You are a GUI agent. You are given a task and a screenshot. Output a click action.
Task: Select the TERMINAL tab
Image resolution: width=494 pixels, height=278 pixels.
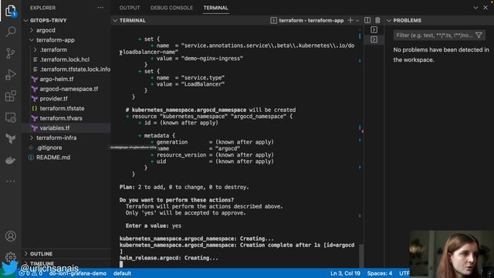pyautogui.click(x=215, y=8)
